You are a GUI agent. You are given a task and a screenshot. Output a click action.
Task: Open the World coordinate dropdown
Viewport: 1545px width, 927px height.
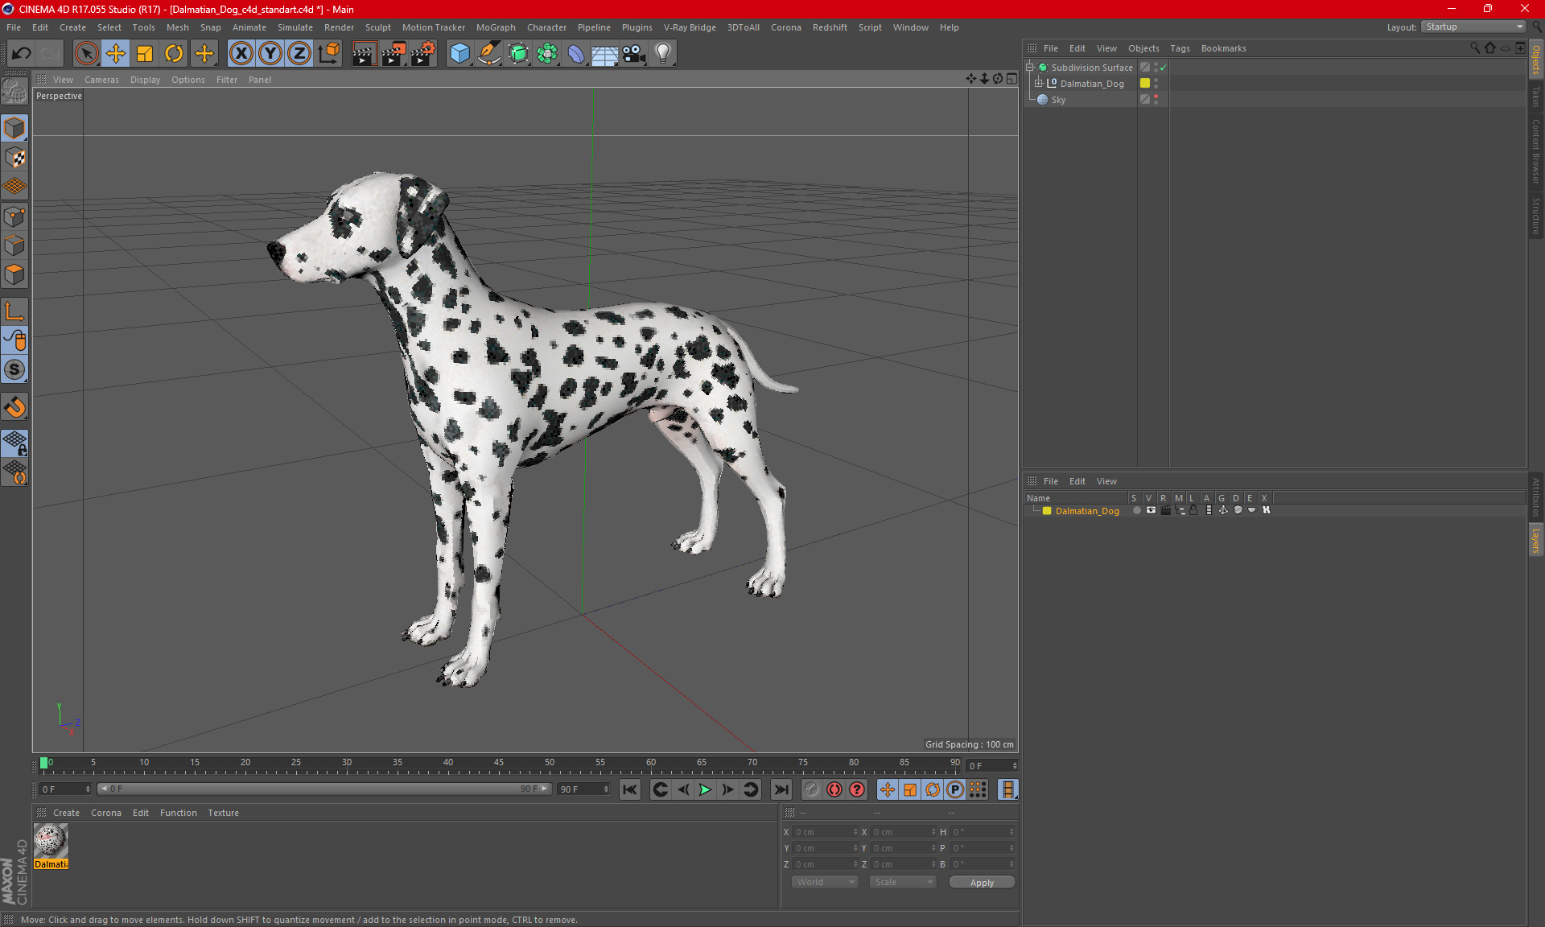click(x=825, y=882)
